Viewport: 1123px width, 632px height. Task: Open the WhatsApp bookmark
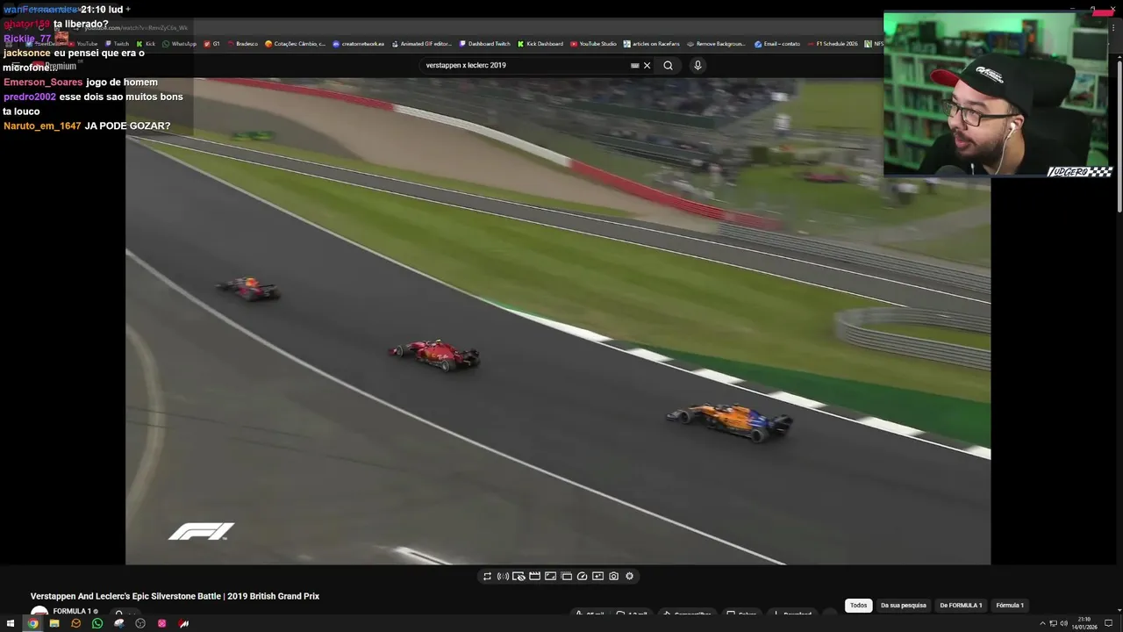coord(180,44)
